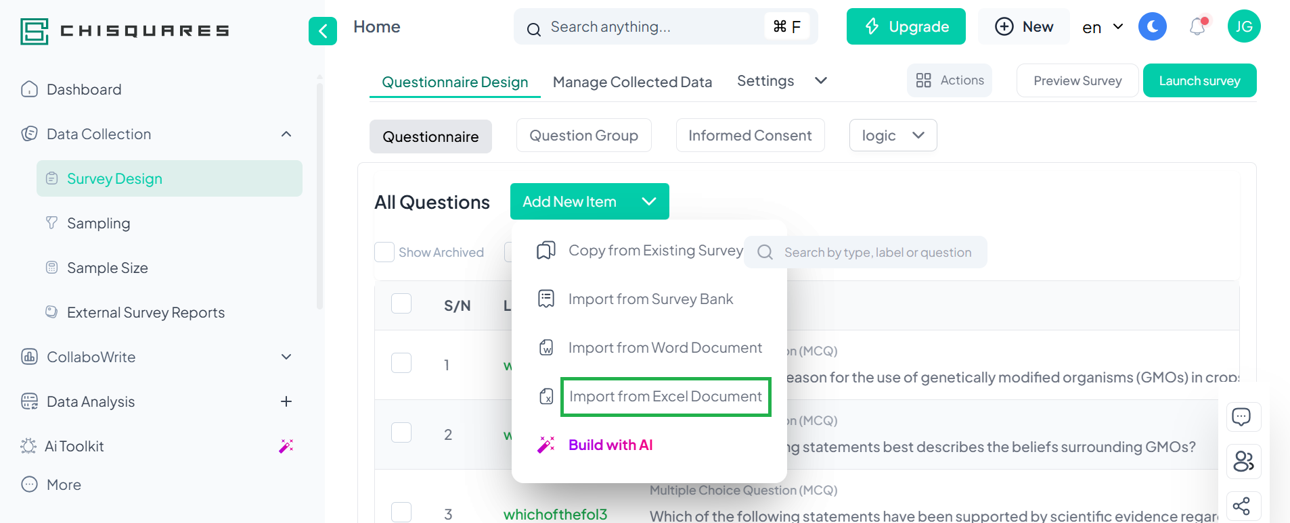1290x523 pixels.
Task: Click search by type, label or question field
Action: tap(865, 252)
